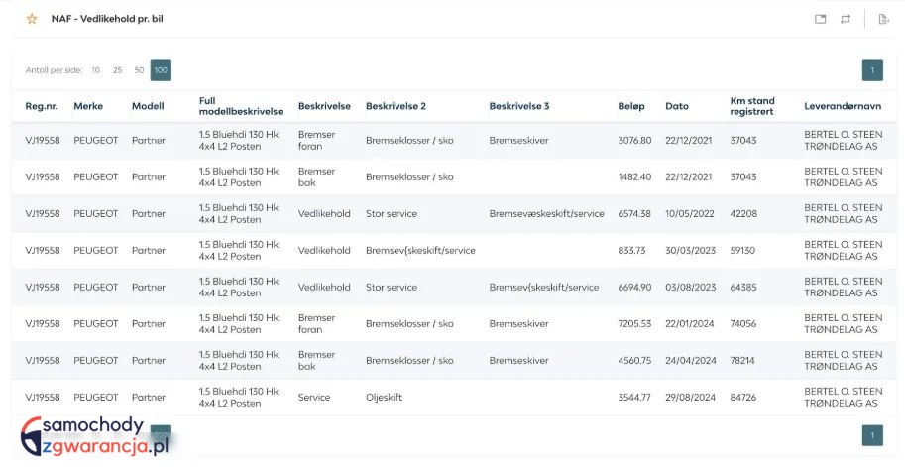Sort by Full modellbeskrivelse header
Viewport: 905px width, 467px height.
point(241,106)
